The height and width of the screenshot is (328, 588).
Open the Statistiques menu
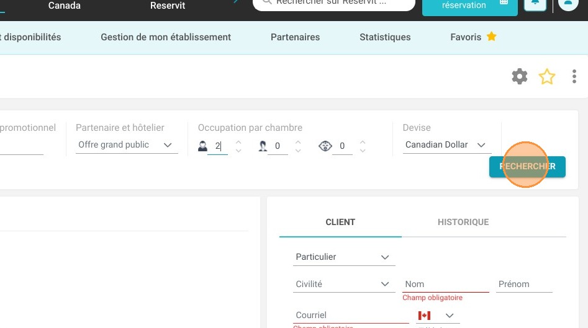[x=385, y=37]
